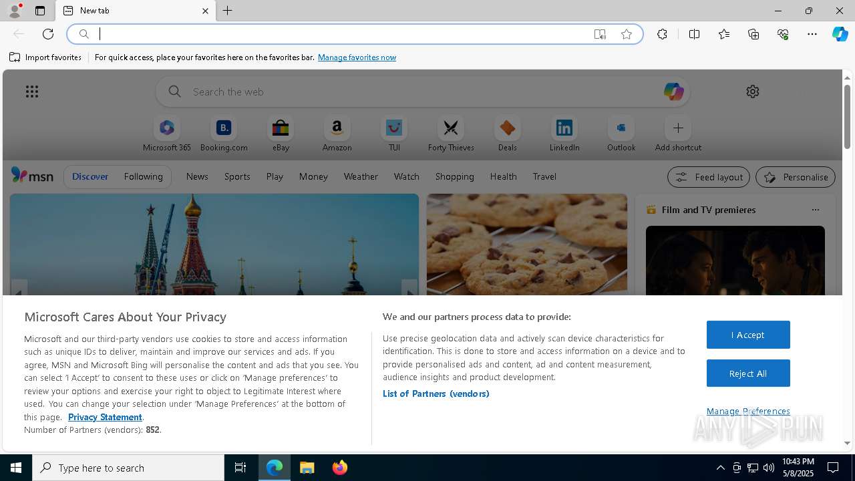This screenshot has width=855, height=481.
Task: Click the taskbar search box
Action: coord(128,468)
